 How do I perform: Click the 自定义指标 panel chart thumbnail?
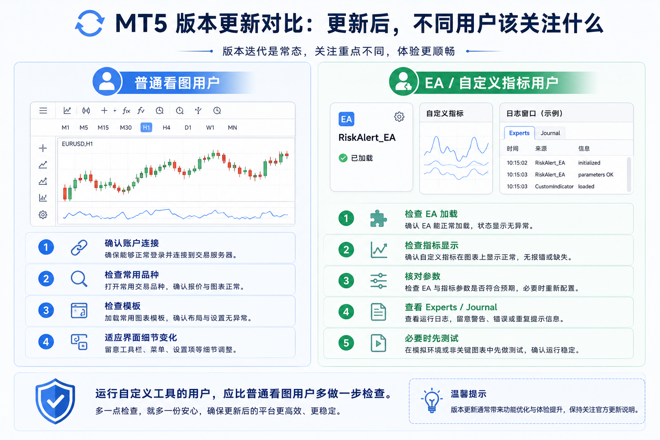tap(456, 158)
